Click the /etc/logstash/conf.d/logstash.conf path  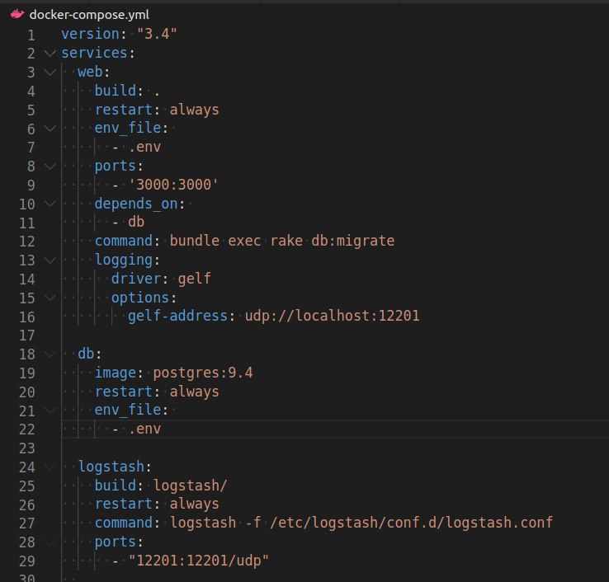point(411,523)
